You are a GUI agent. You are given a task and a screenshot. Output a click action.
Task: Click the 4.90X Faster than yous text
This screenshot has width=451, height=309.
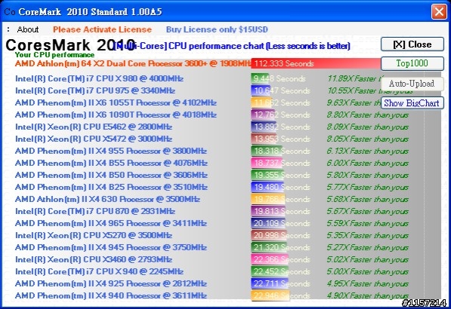point(368,295)
